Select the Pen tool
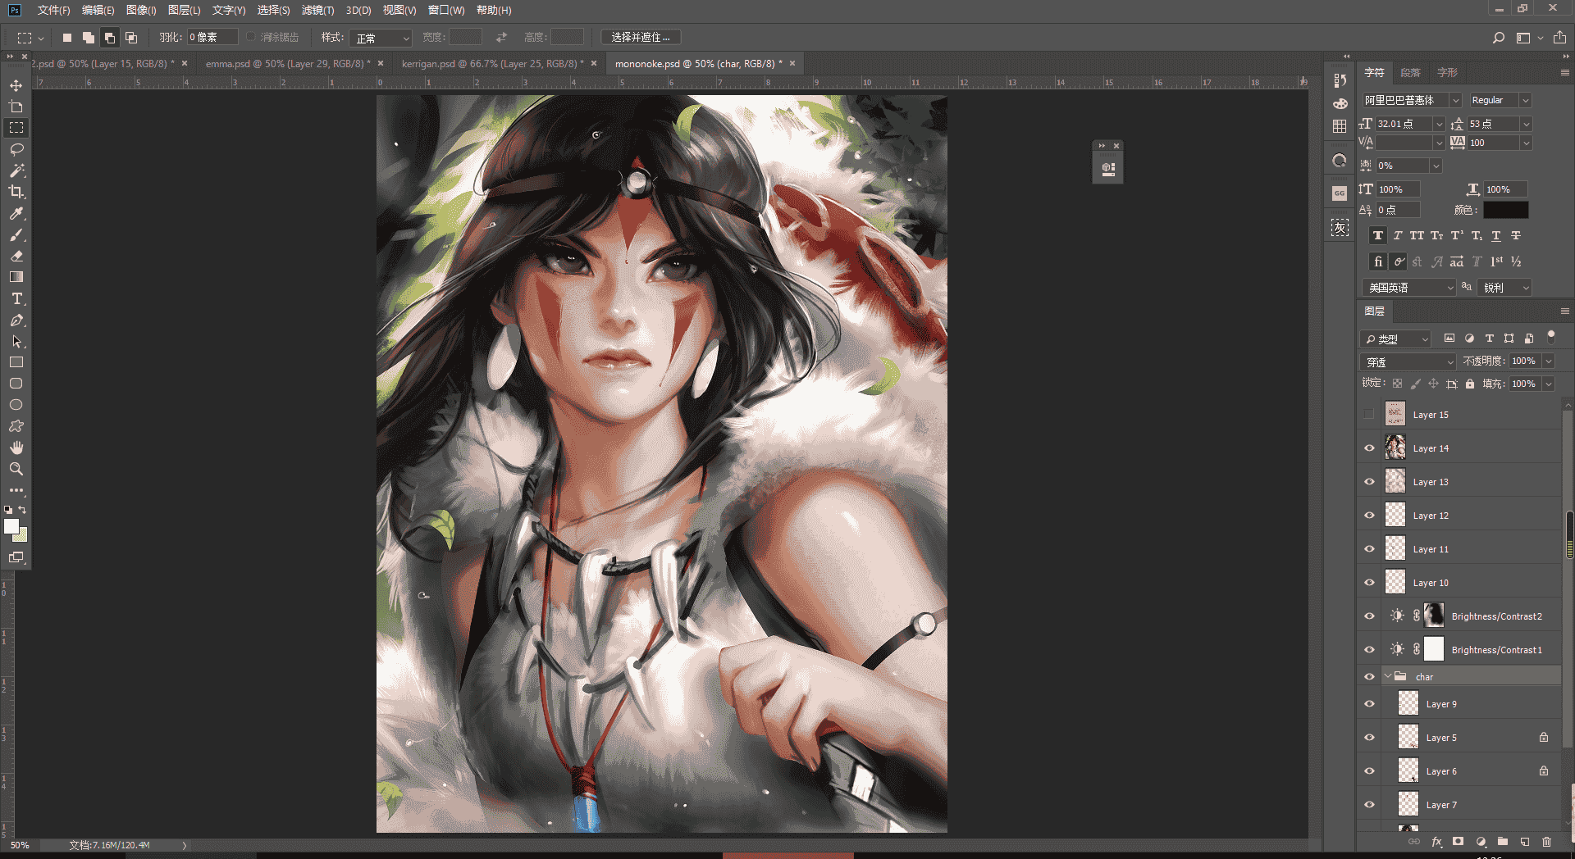Image resolution: width=1575 pixels, height=859 pixels. (16, 320)
